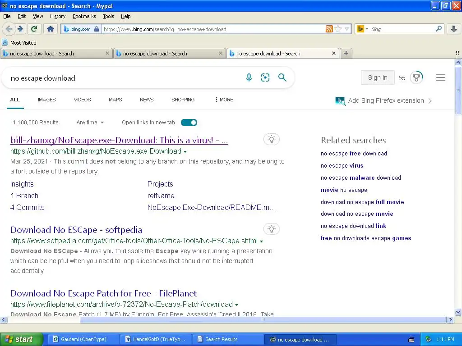Open the Bing search engine selector
Viewport: 462px width, 346px height.
(362, 29)
